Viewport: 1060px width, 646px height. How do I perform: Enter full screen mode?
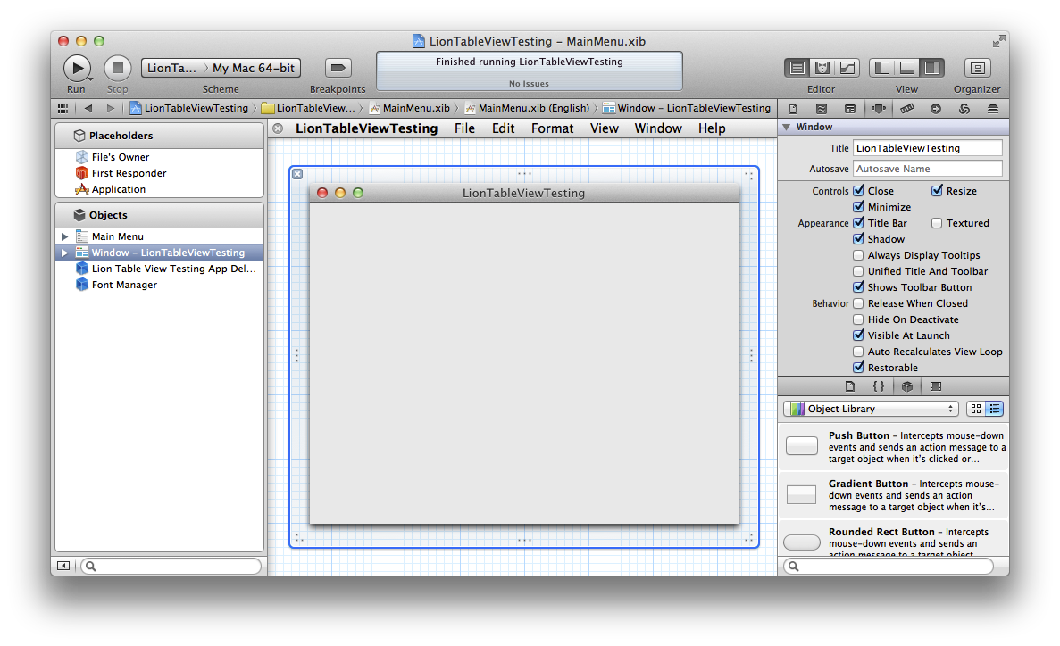998,41
